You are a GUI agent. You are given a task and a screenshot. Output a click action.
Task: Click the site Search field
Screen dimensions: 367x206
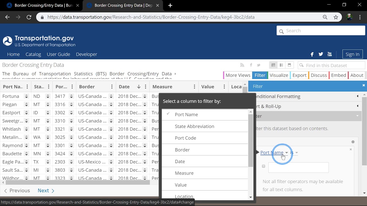(321, 31)
